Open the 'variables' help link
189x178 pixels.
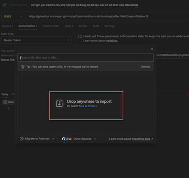pyautogui.click(x=112, y=41)
